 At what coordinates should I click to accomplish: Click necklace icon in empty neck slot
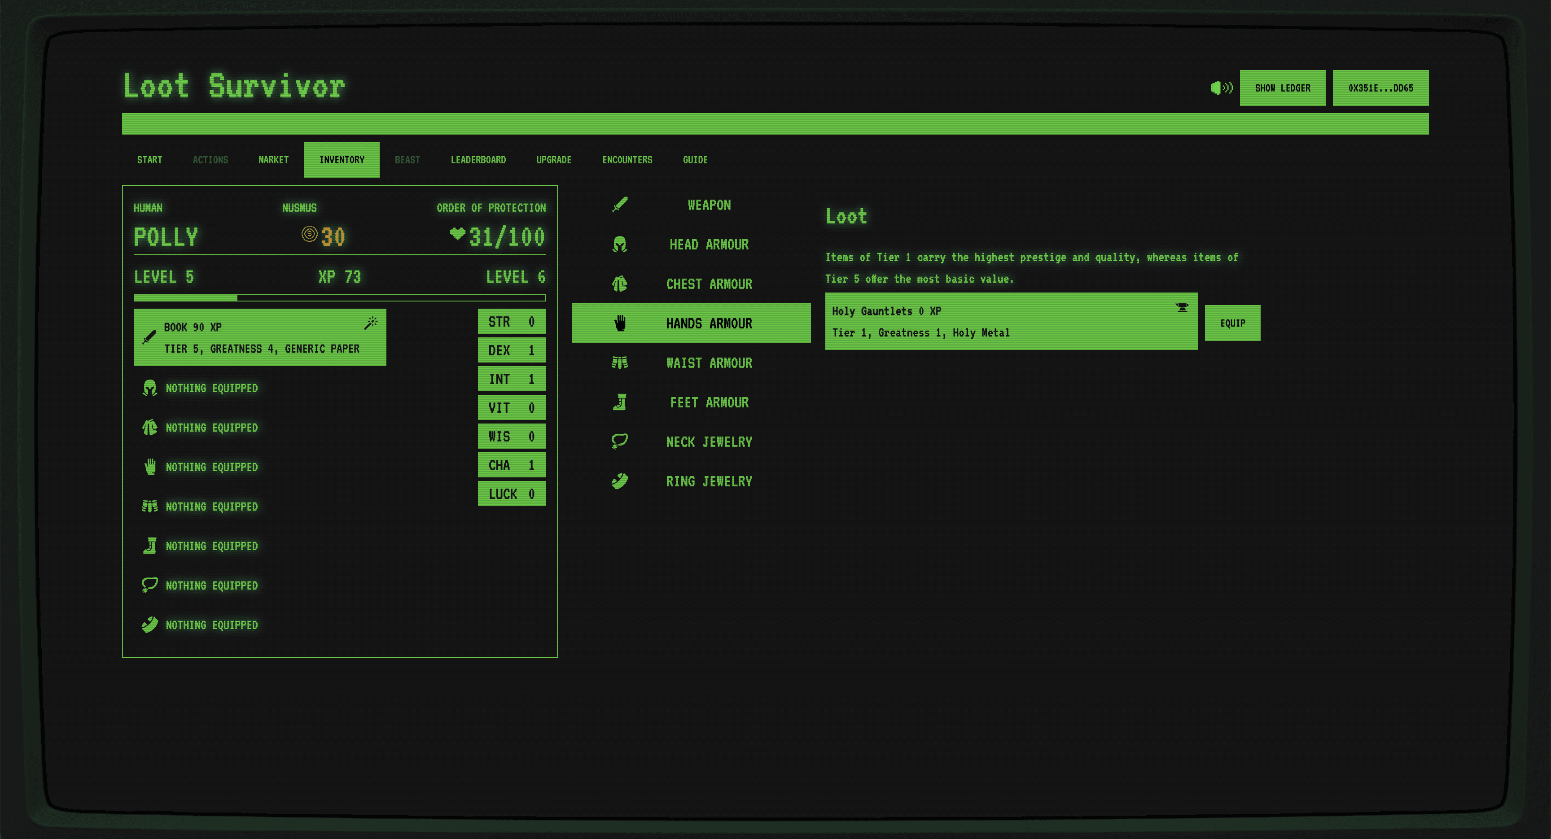tap(150, 585)
